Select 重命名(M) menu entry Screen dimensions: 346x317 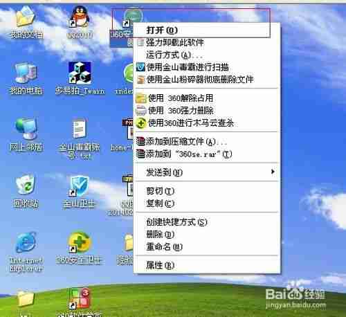207,247
